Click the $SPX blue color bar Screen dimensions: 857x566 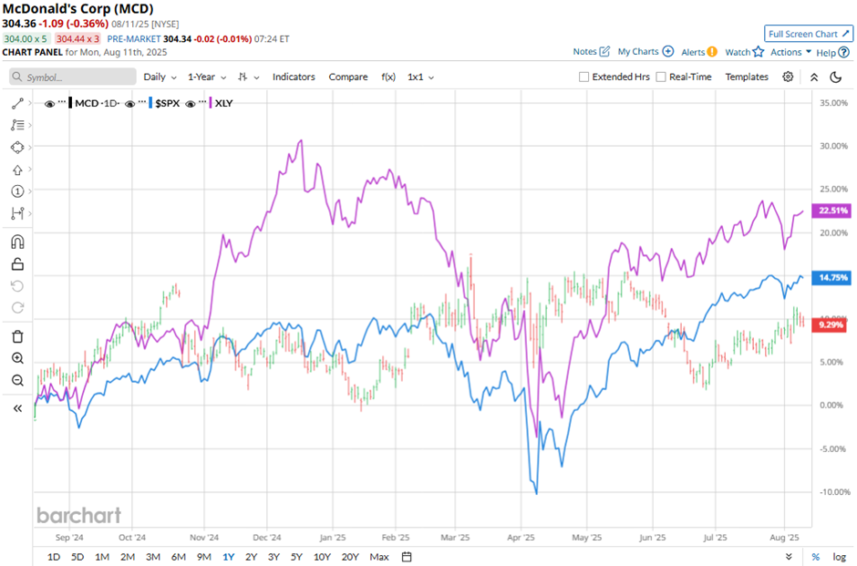150,103
